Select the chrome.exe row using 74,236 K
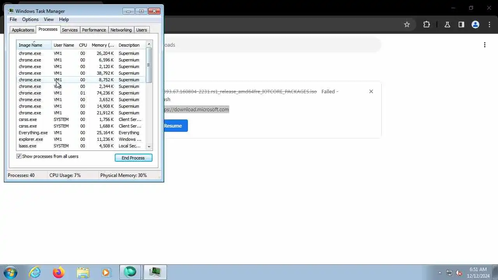The width and height of the screenshot is (498, 280). point(81,93)
